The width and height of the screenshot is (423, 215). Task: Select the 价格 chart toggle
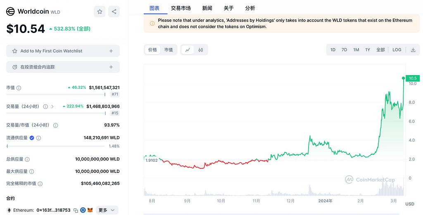point(152,50)
